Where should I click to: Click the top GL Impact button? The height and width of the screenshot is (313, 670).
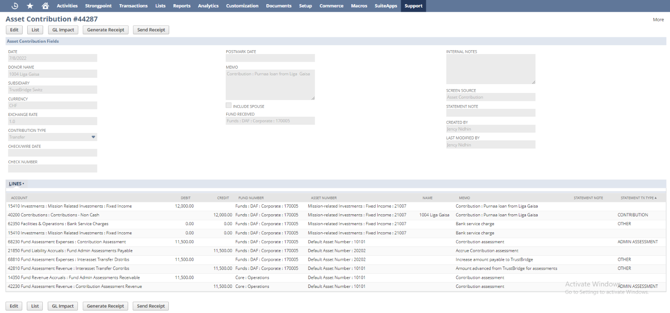[x=63, y=30]
